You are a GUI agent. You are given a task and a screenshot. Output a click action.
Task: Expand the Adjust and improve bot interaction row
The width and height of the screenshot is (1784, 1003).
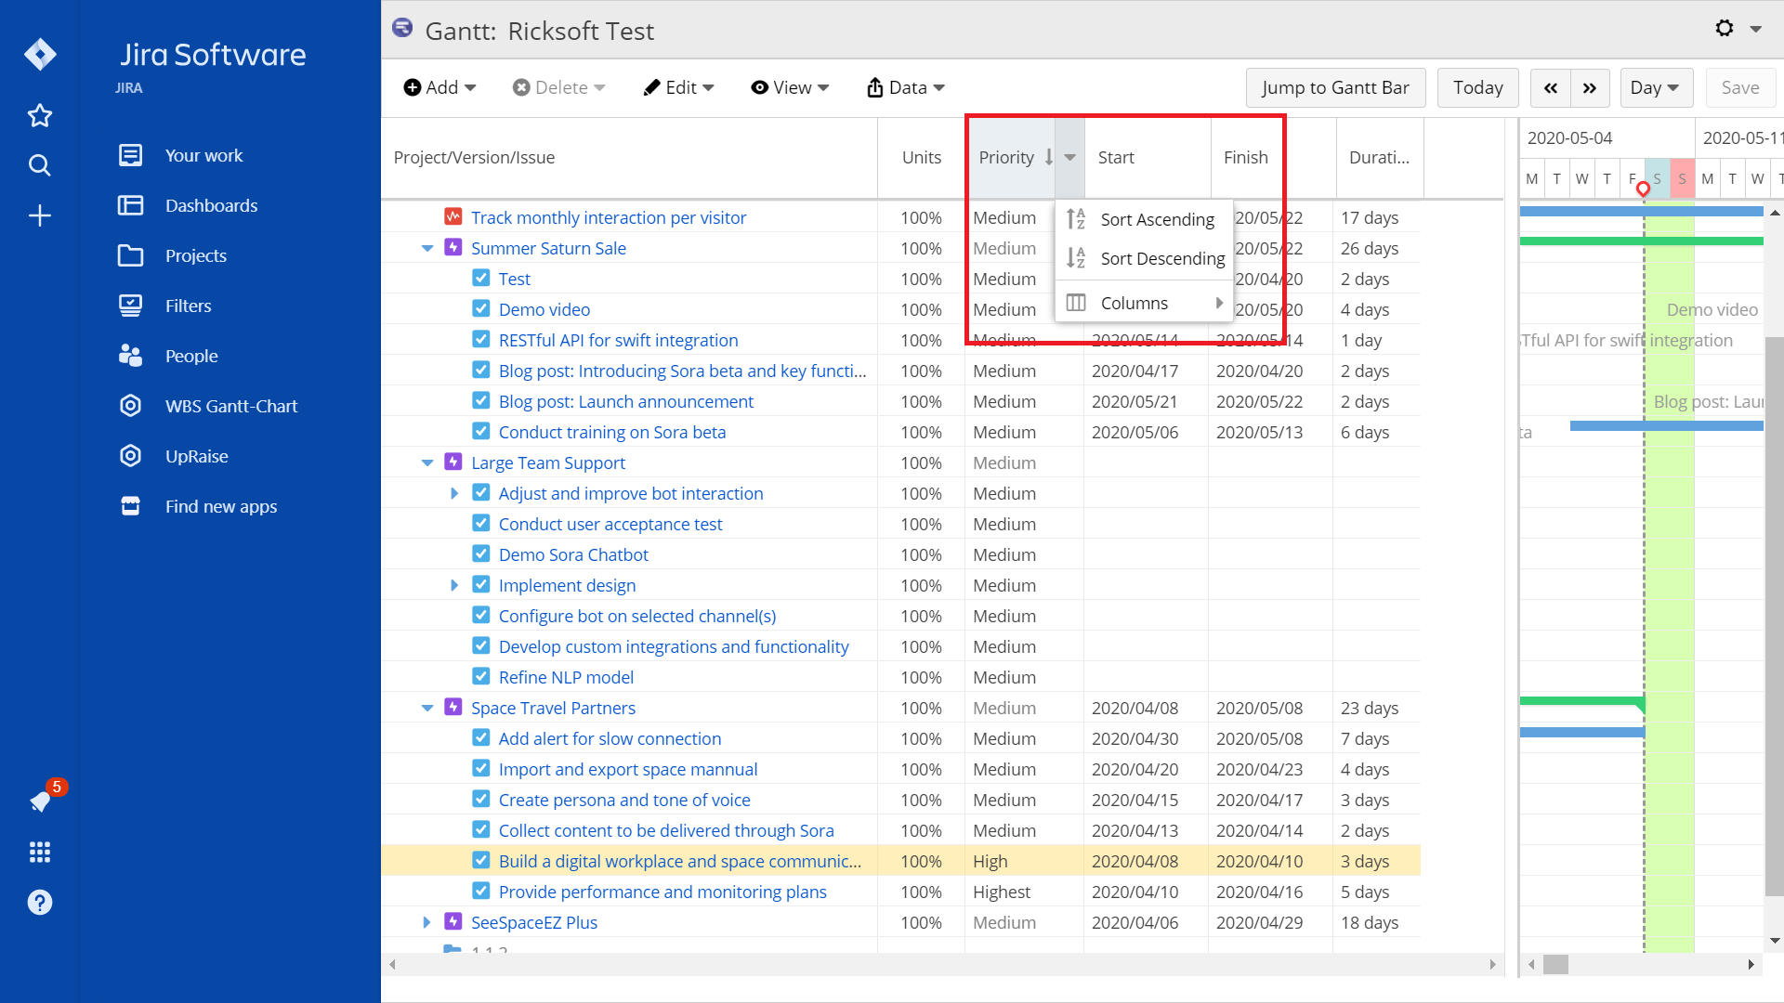[x=454, y=493]
